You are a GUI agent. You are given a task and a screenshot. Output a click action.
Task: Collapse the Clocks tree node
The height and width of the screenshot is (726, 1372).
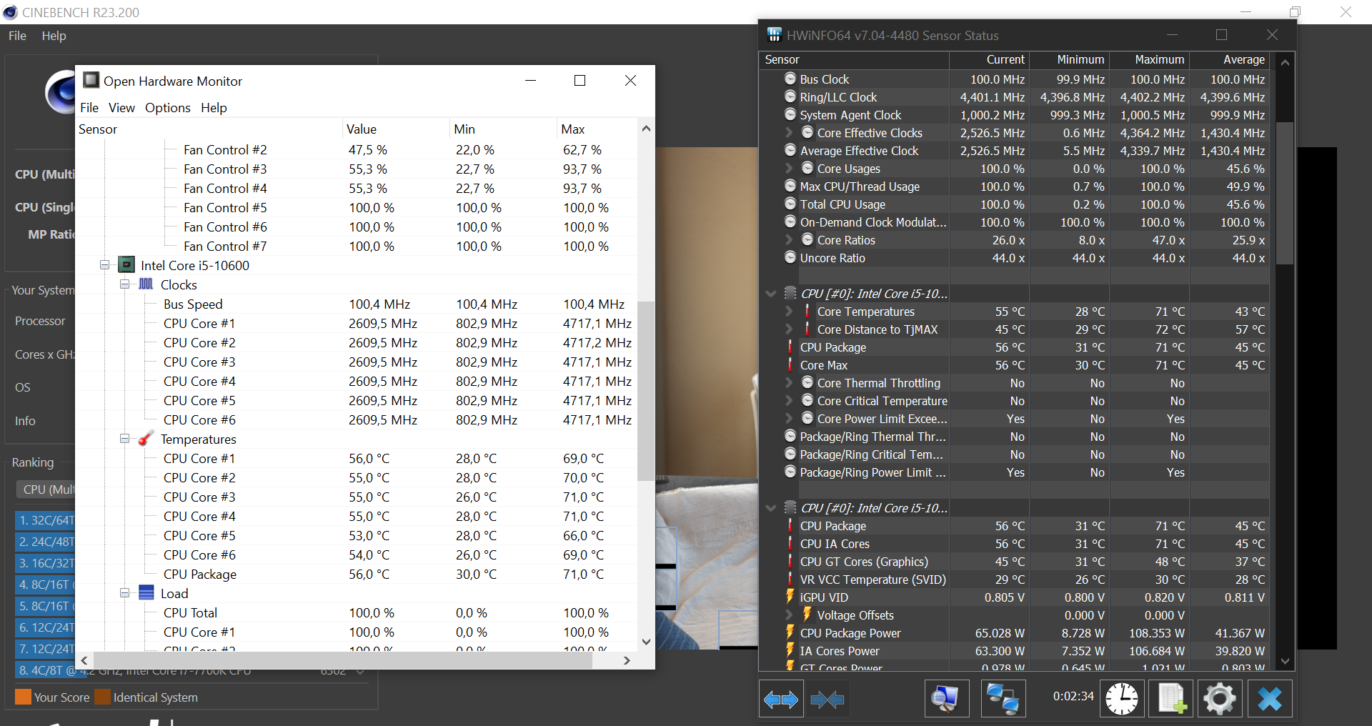point(124,284)
